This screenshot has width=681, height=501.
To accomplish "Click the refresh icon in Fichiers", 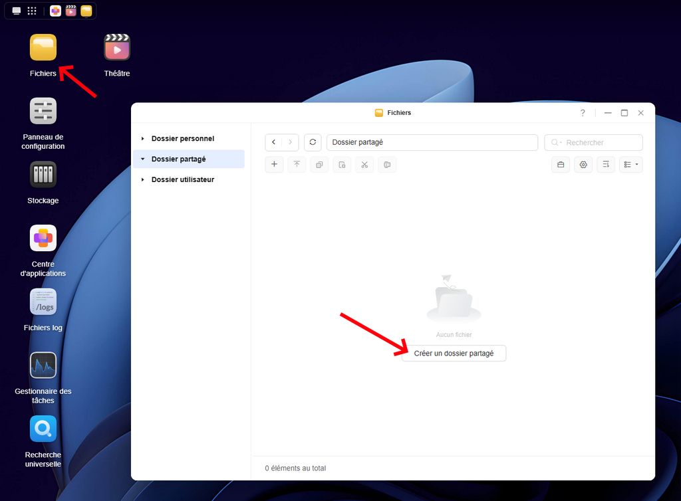I will tap(313, 142).
